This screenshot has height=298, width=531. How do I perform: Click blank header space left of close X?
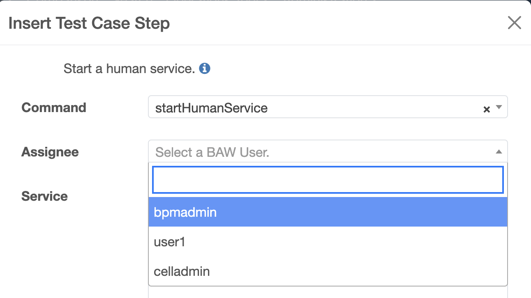pyautogui.click(x=337, y=23)
